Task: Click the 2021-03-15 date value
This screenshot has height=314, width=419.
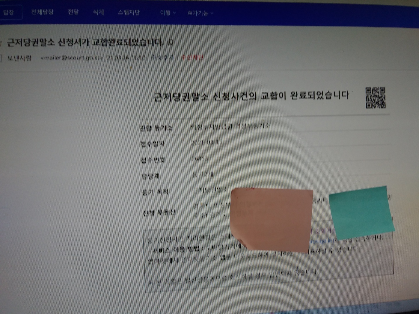Action: [207, 142]
